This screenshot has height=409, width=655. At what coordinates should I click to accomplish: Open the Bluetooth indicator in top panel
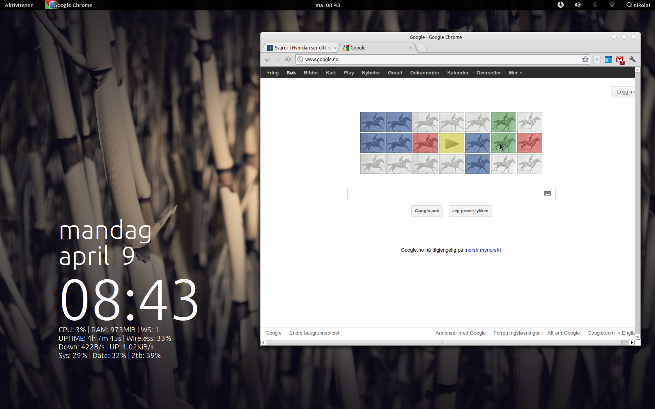coord(595,5)
